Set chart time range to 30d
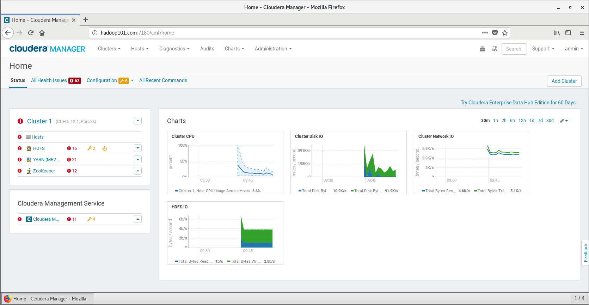This screenshot has width=589, height=305. 550,121
